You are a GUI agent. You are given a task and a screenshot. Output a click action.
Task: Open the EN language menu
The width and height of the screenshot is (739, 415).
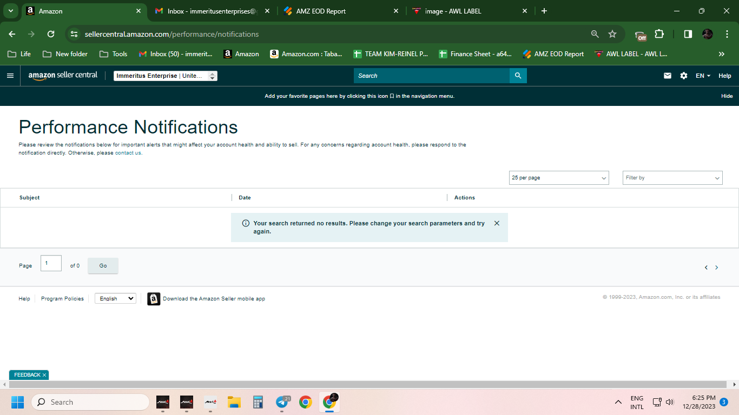click(x=703, y=76)
